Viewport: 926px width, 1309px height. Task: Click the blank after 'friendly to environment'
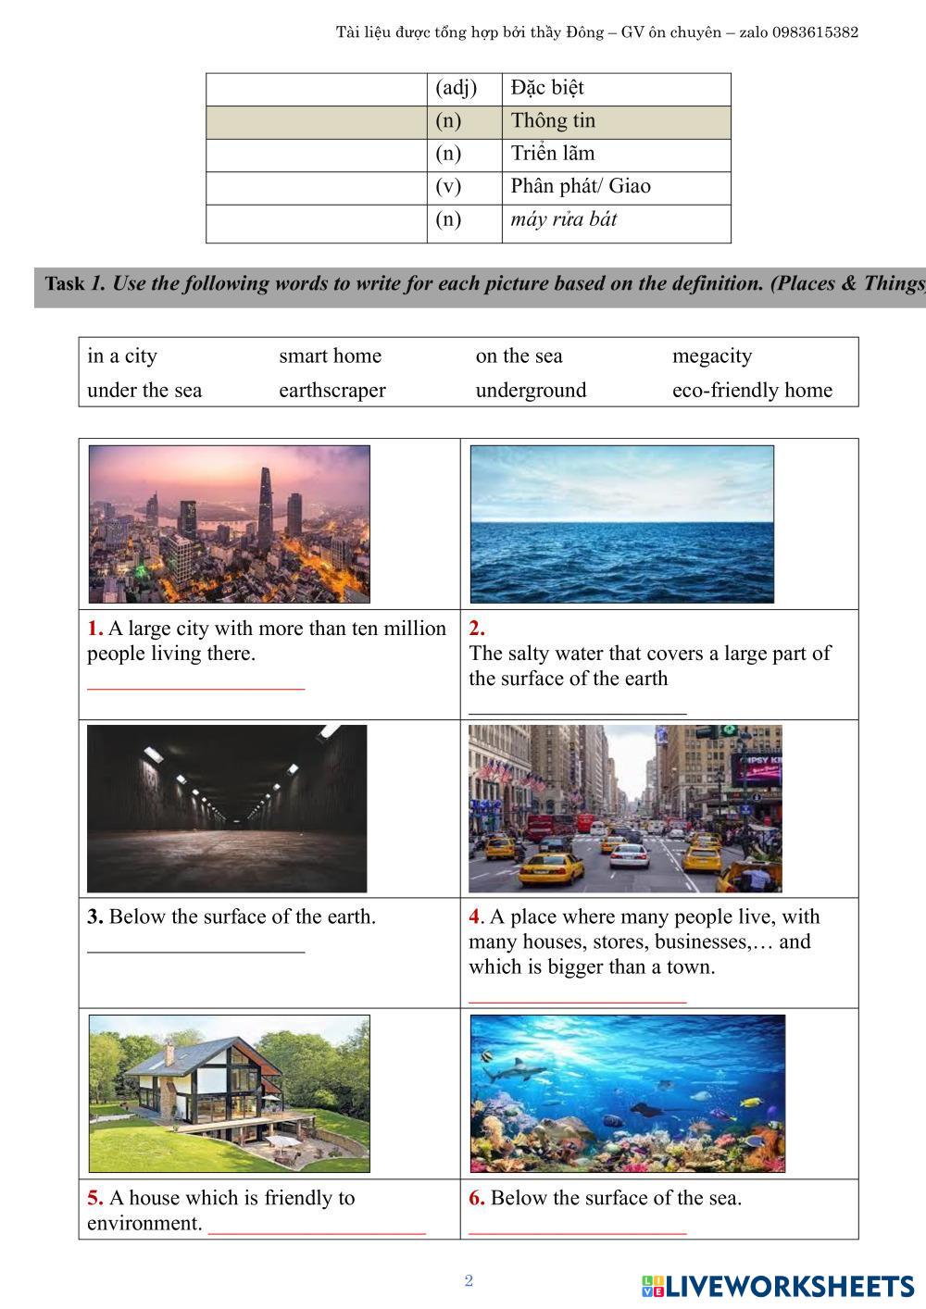click(317, 1225)
